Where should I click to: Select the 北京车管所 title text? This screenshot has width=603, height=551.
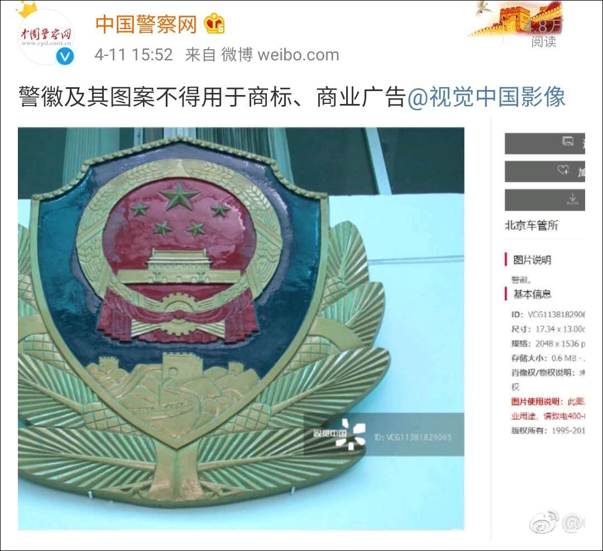coord(531,225)
